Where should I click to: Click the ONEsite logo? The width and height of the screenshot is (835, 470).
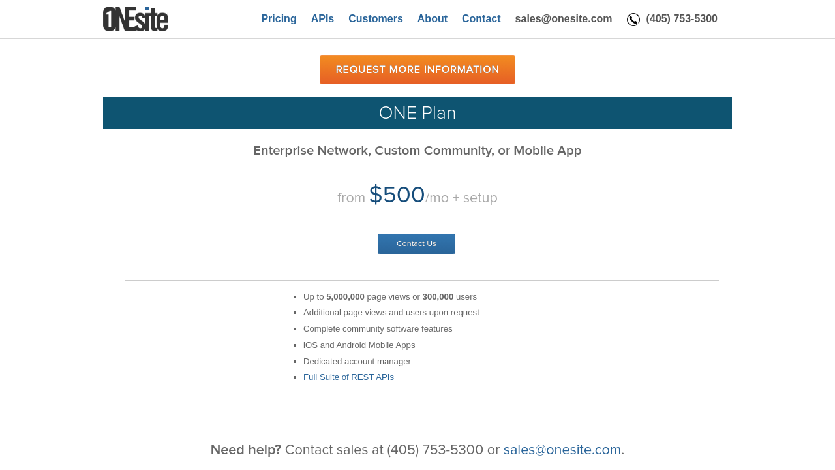coord(136,19)
